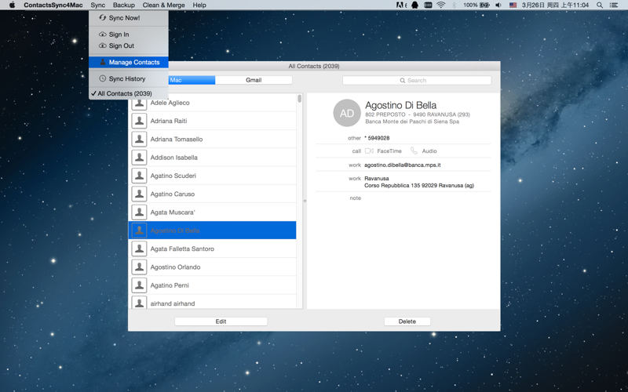
Task: Choose Sign In from the Sync menu
Action: [x=129, y=34]
